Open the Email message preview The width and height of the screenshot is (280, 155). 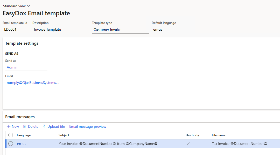point(88,126)
